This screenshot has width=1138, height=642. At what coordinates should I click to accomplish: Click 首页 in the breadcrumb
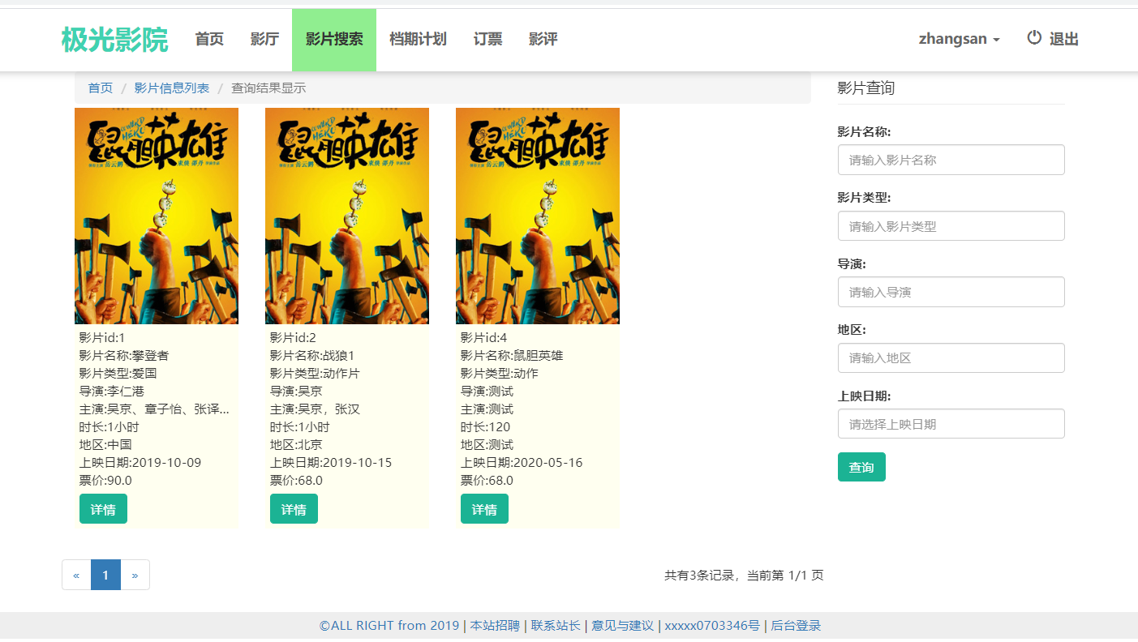tap(101, 88)
